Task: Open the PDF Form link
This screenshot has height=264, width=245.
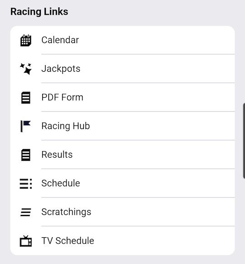Action: pos(63,97)
